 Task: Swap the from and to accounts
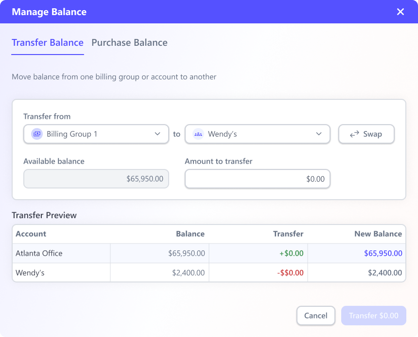pyautogui.click(x=366, y=134)
